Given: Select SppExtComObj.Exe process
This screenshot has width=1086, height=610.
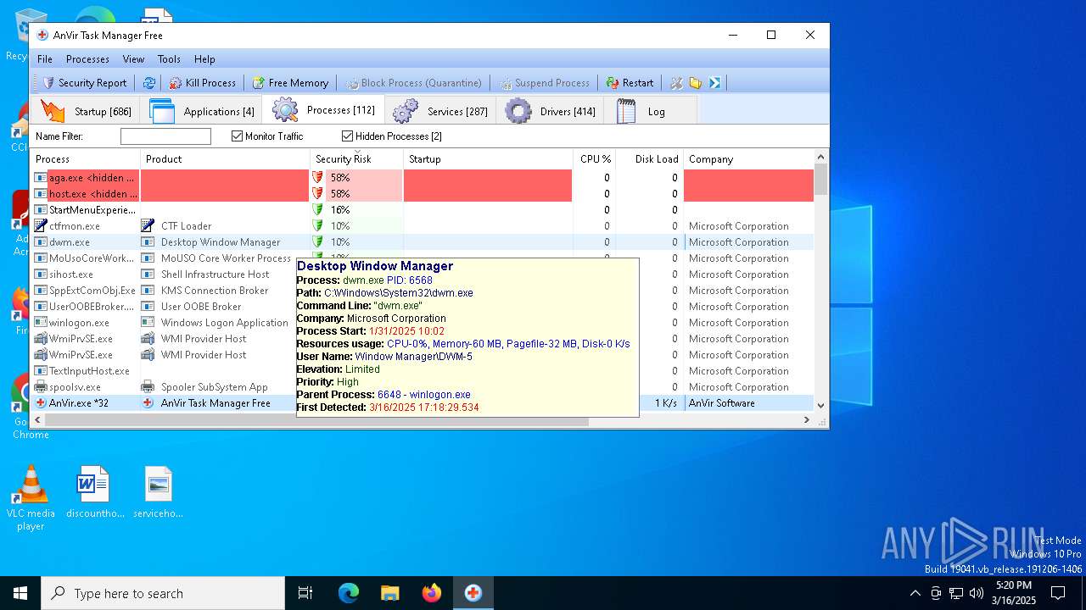Looking at the screenshot, I should (x=92, y=291).
